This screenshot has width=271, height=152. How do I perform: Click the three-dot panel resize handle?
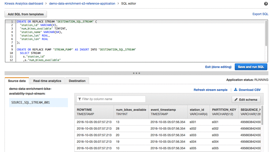tap(137, 73)
